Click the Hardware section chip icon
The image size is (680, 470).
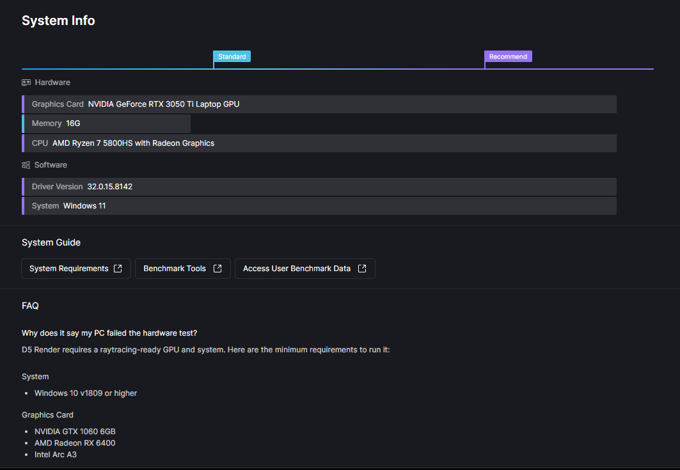click(x=26, y=82)
